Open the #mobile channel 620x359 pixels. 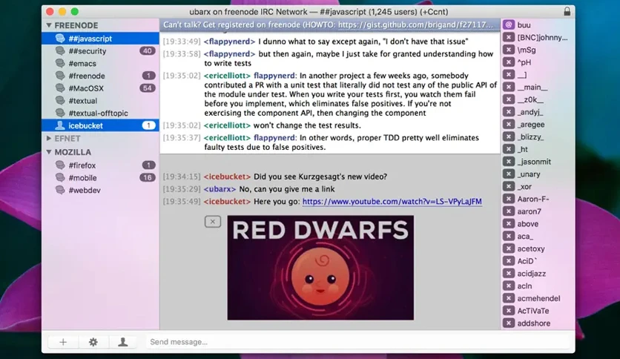pos(100,177)
